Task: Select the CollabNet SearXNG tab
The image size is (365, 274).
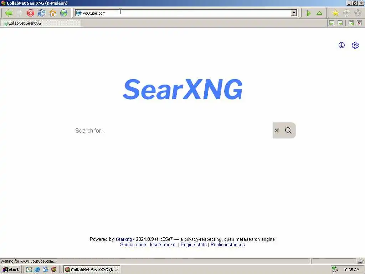Action: point(41,23)
